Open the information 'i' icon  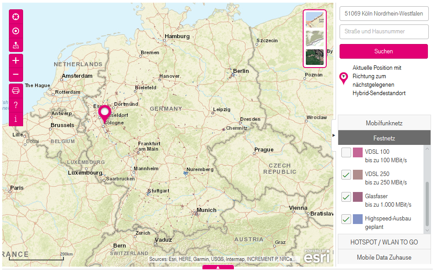pos(16,119)
